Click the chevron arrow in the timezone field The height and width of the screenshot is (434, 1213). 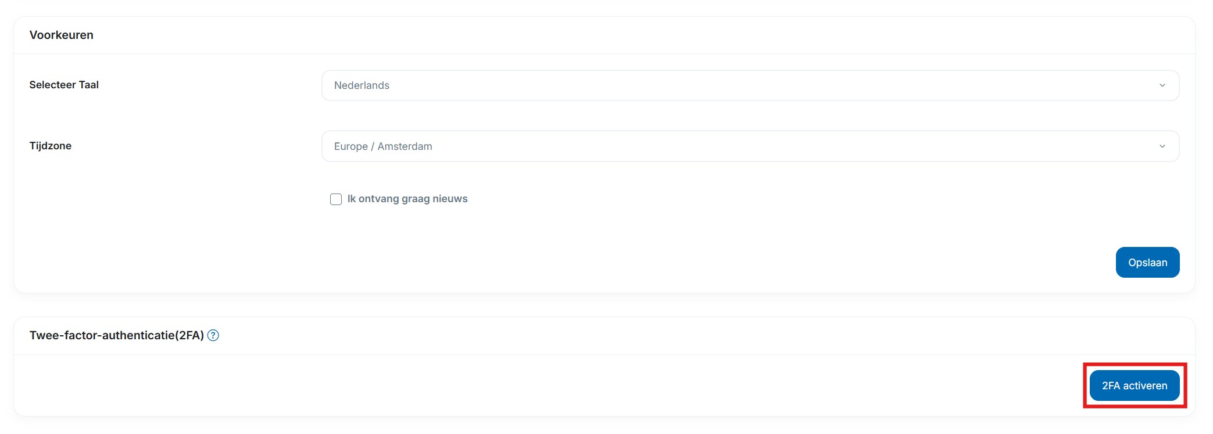tap(1162, 146)
